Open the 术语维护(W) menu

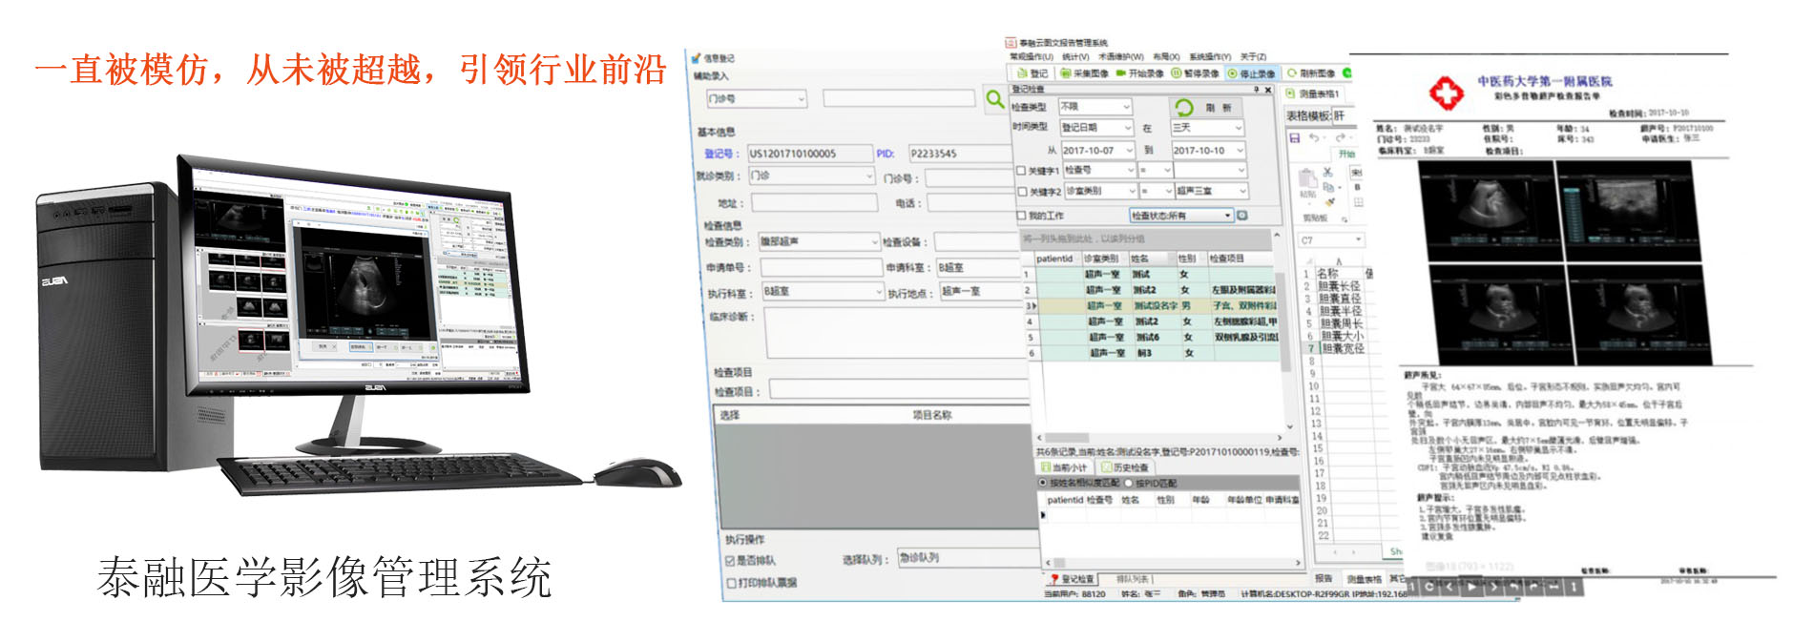pos(1121,57)
